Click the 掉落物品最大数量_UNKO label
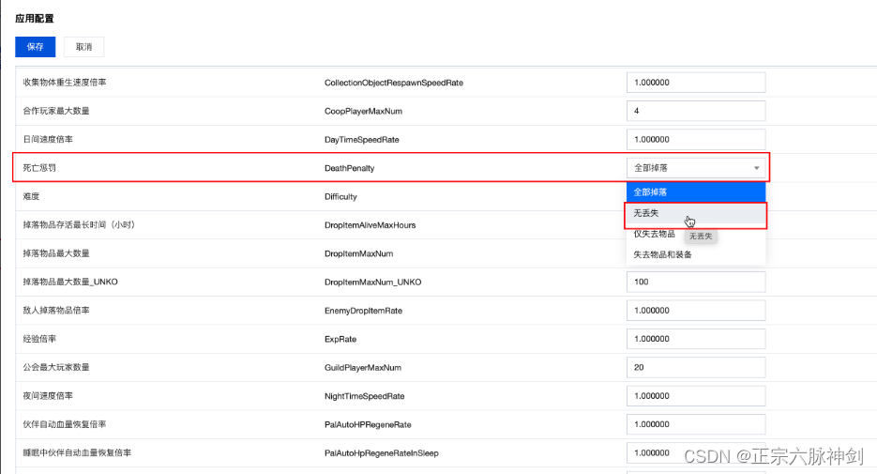877x474 pixels. coord(70,282)
